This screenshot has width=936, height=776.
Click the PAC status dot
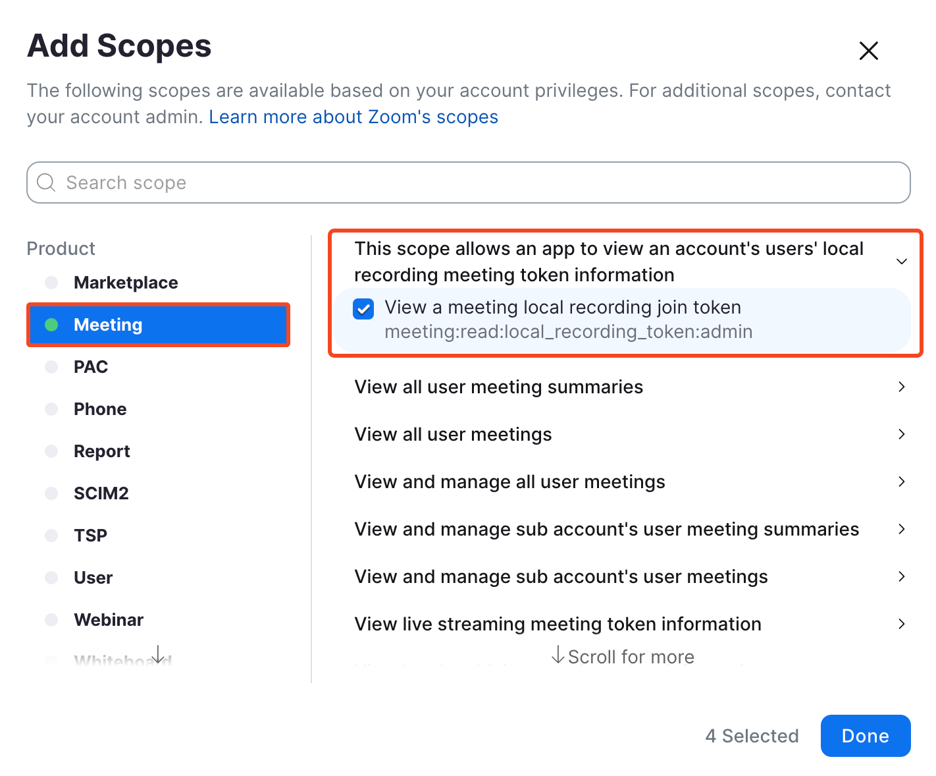tap(51, 367)
